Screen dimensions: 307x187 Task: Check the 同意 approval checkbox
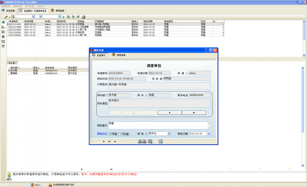click(110, 134)
